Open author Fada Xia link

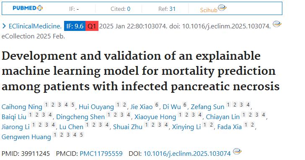pyautogui.click(x=230, y=127)
